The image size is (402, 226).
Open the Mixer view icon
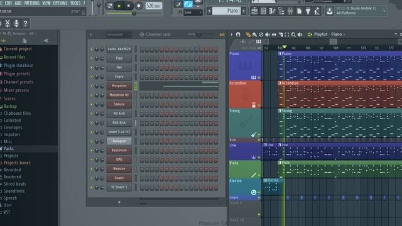(290, 11)
